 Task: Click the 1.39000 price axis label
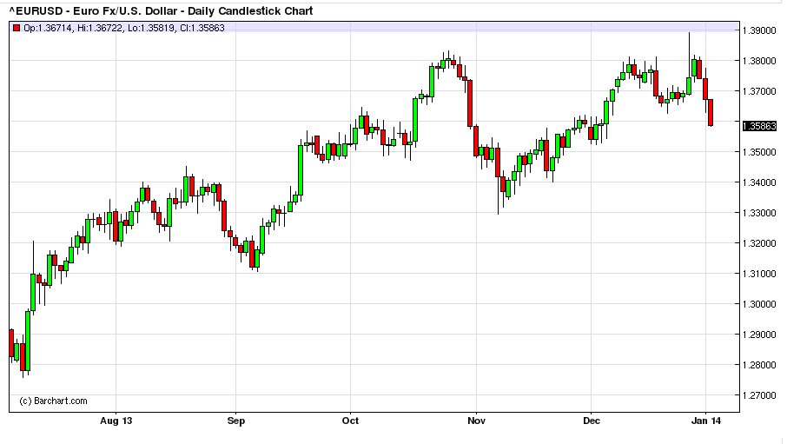(x=759, y=30)
